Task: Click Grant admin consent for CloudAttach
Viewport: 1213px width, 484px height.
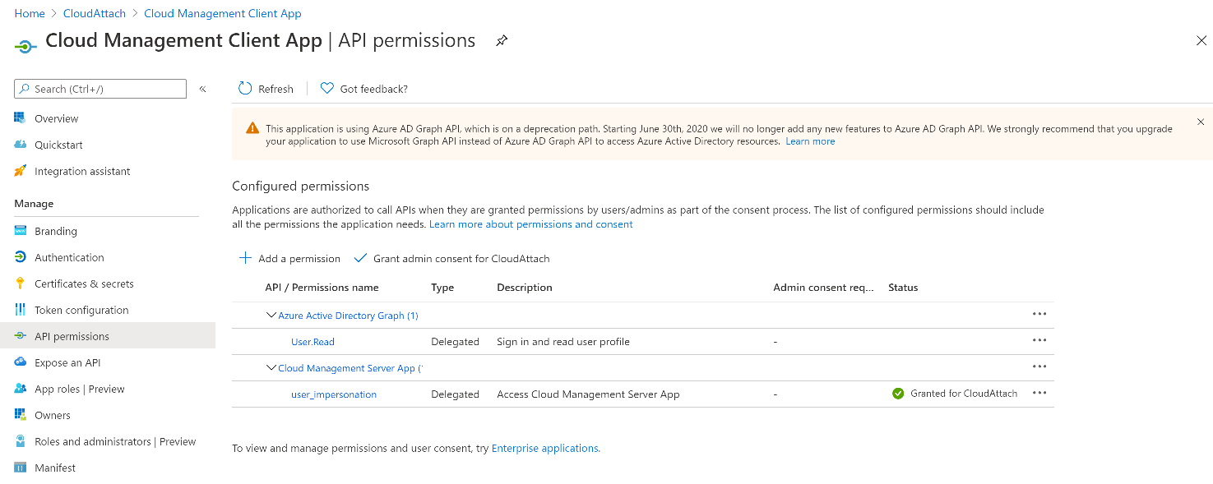Action: pyautogui.click(x=451, y=258)
